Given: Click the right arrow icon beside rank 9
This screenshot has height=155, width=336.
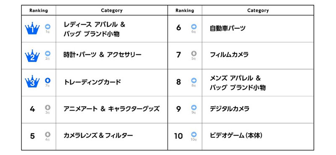Looking at the screenshot, I should tap(194, 107).
